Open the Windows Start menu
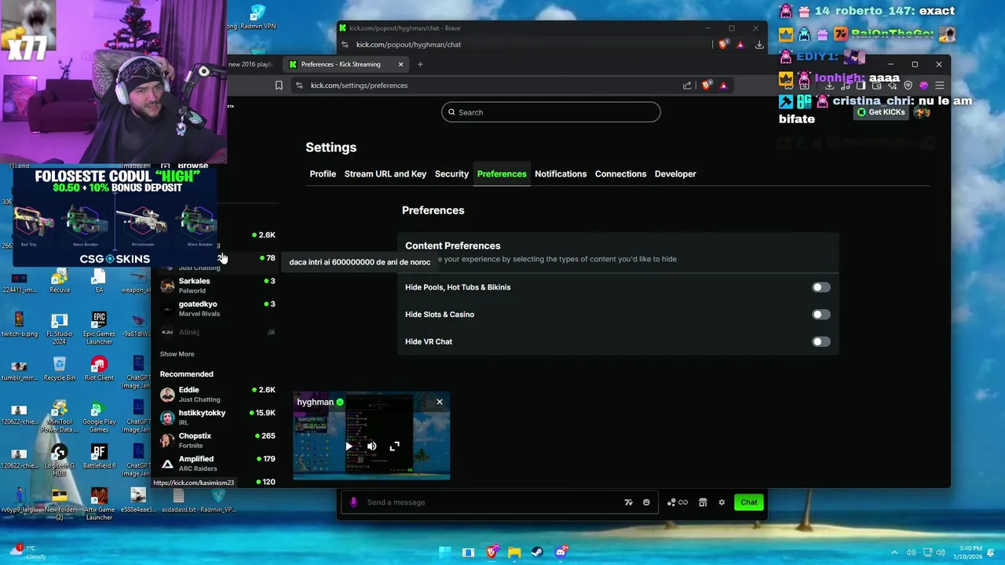 [x=444, y=552]
